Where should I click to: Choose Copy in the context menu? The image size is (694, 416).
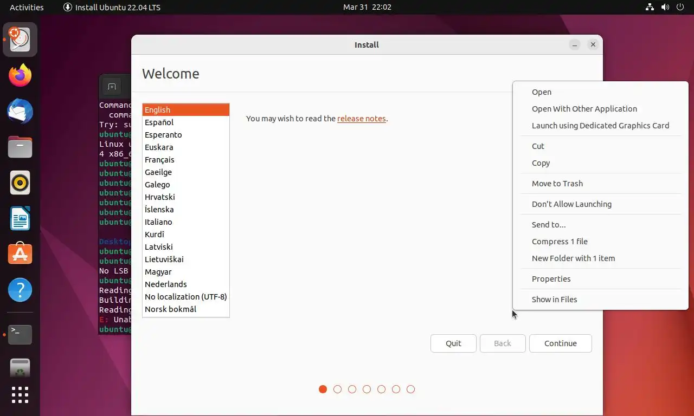coord(600,163)
